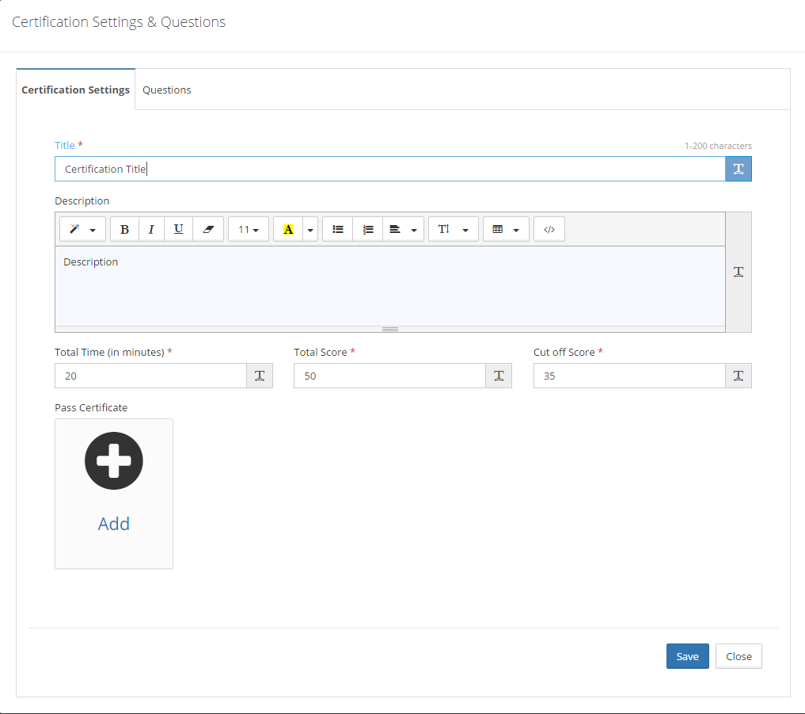The image size is (805, 714).
Task: Expand the paragraph alignment dropdown
Action: coord(403,229)
